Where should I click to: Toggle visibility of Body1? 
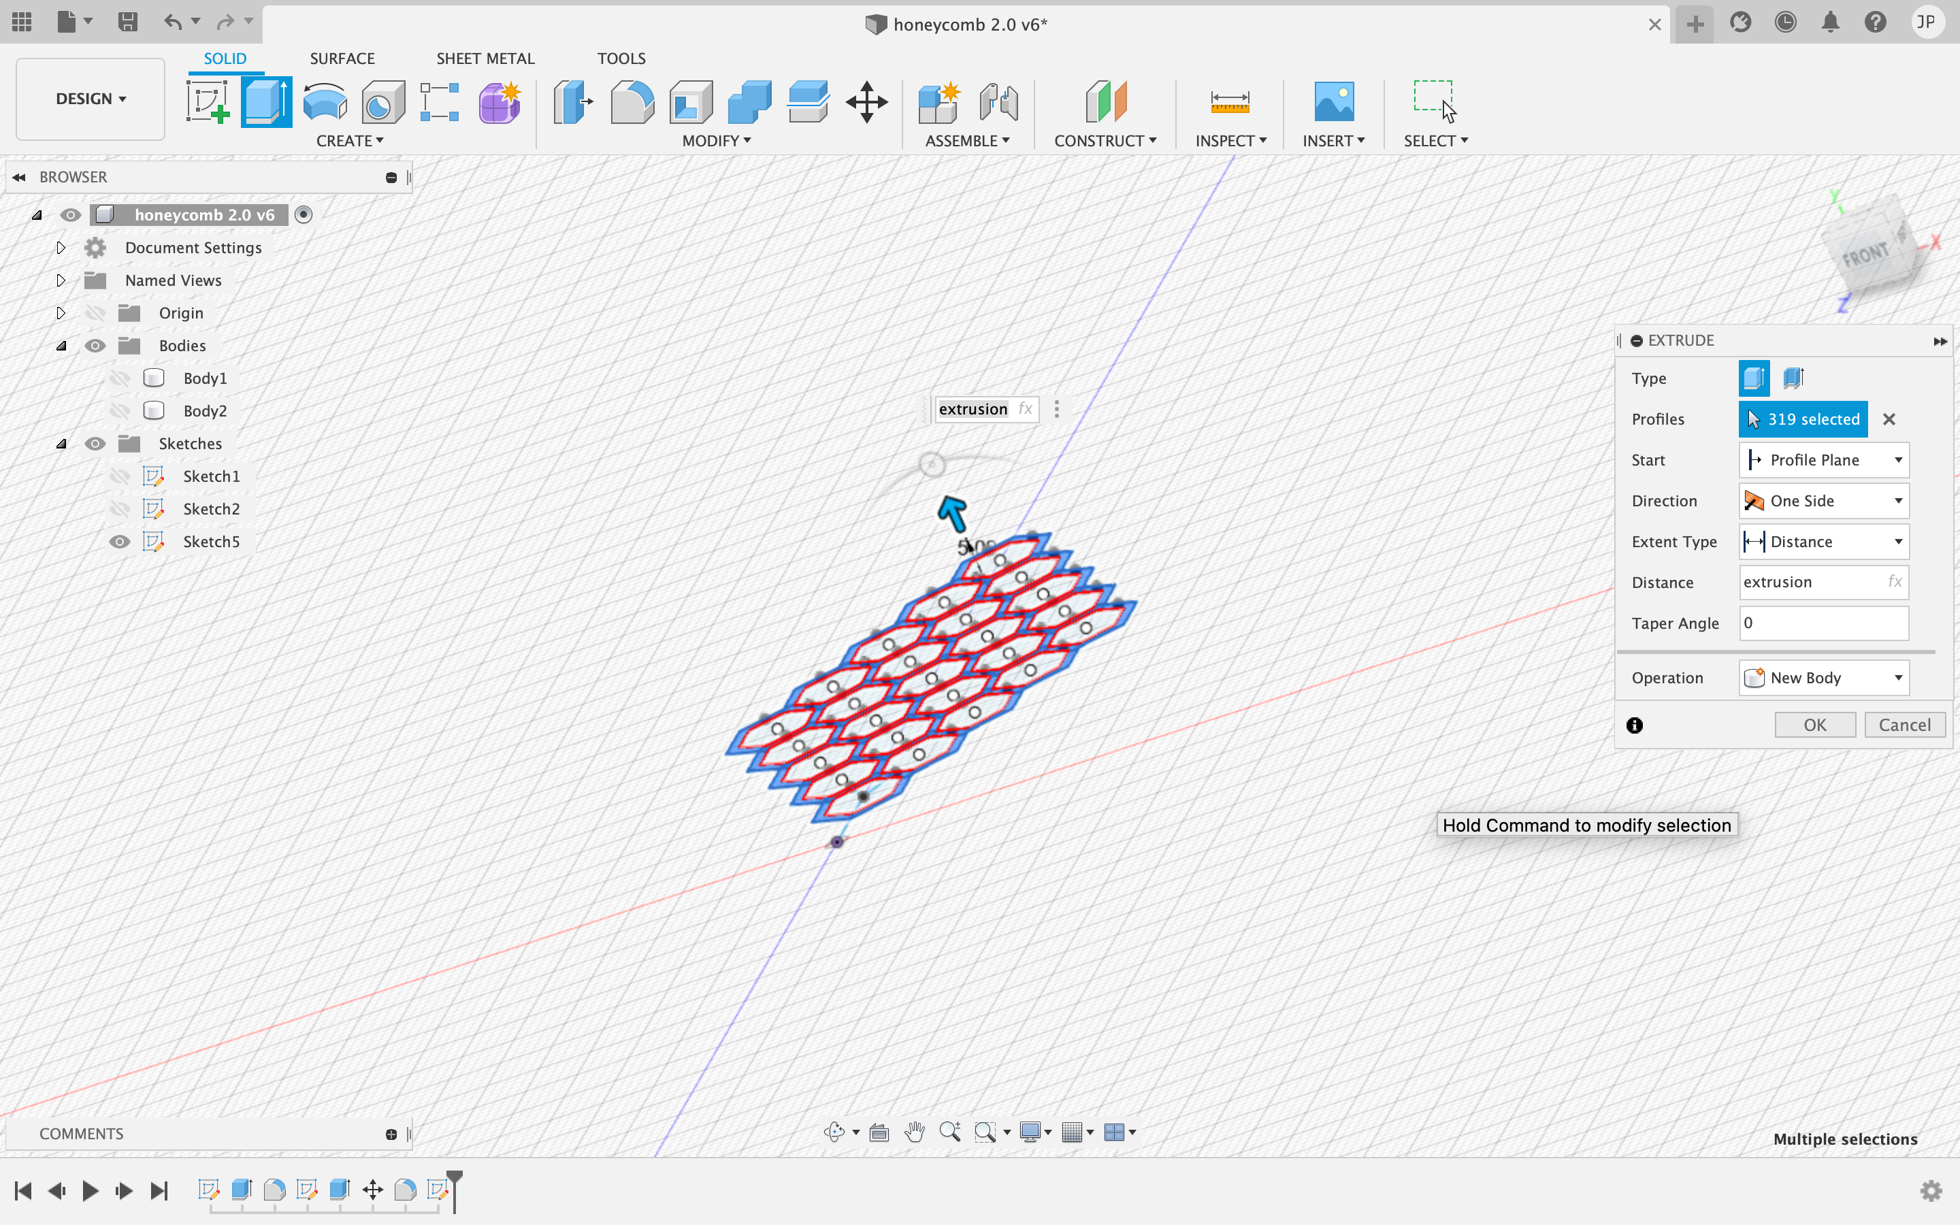pyautogui.click(x=120, y=378)
